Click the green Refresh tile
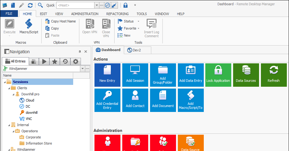The image size is (289, 151). (x=273, y=75)
